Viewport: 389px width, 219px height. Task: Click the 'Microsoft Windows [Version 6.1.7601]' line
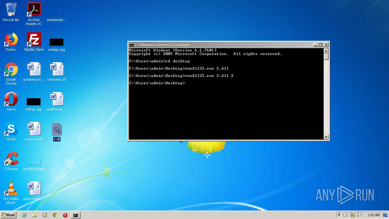(x=173, y=50)
